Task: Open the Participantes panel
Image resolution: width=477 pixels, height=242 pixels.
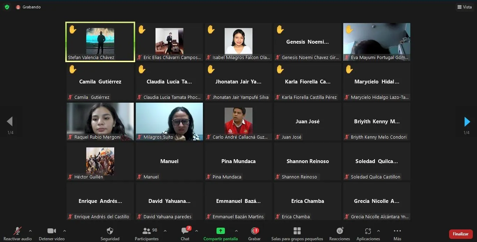Action: click(x=147, y=231)
